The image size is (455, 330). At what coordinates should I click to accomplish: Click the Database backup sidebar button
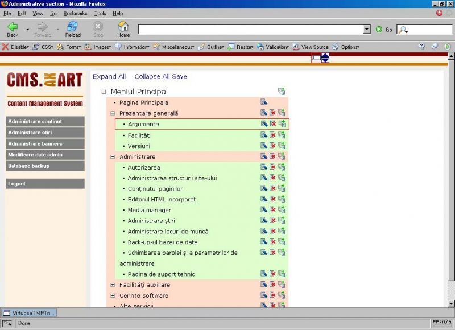(x=45, y=166)
